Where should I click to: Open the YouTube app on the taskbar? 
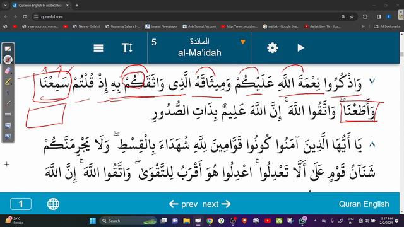pos(268,221)
